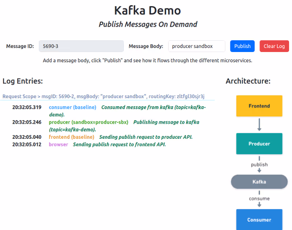Click the Message Body input field
This screenshot has height=230, width=292.
coord(197,46)
